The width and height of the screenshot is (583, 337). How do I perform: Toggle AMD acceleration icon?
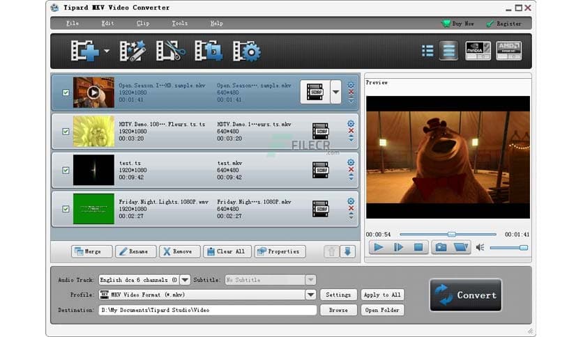508,51
